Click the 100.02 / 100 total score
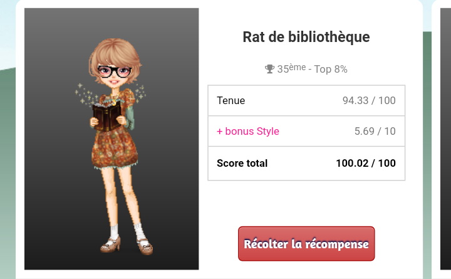 click(366, 163)
